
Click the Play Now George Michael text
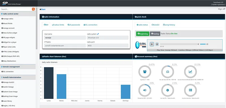pyautogui.click(x=185, y=50)
